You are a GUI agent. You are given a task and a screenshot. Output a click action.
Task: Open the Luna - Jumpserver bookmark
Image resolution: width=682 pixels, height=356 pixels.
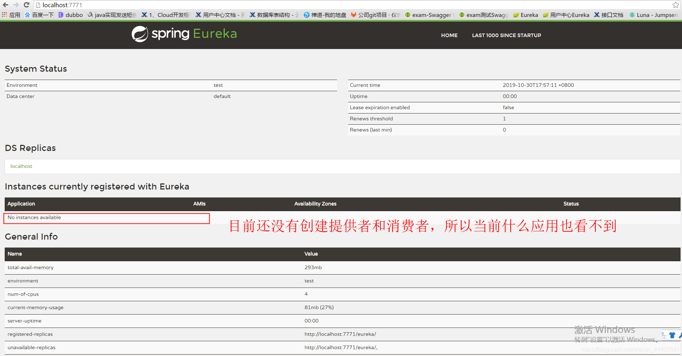click(x=654, y=15)
